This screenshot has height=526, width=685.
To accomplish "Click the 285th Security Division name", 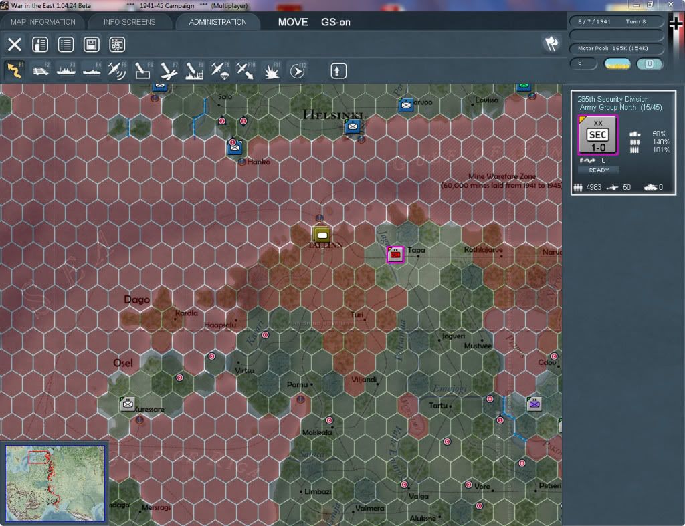I will point(613,99).
